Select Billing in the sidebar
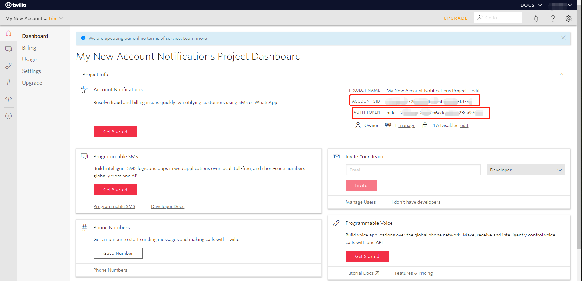Screen dimensions: 582x281 (x=29, y=48)
